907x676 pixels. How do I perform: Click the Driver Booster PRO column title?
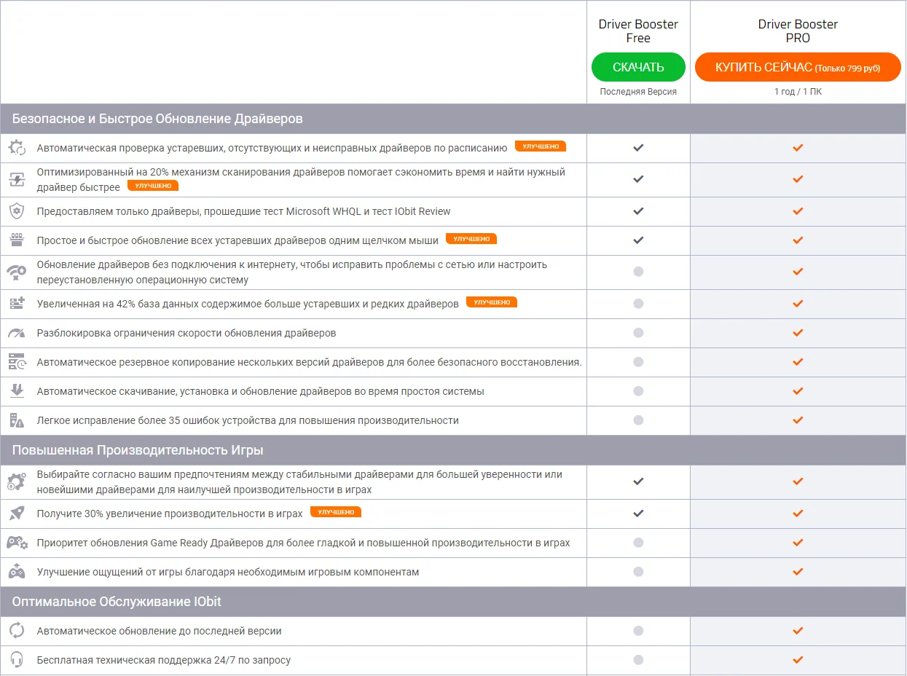coord(798,31)
